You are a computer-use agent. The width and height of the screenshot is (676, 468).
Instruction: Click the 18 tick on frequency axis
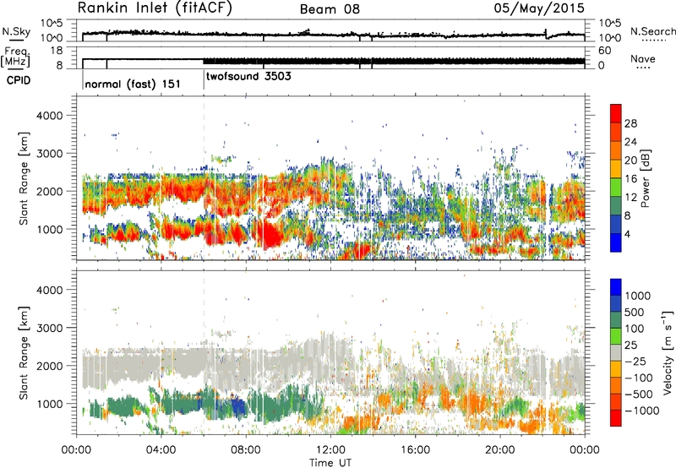coord(57,51)
